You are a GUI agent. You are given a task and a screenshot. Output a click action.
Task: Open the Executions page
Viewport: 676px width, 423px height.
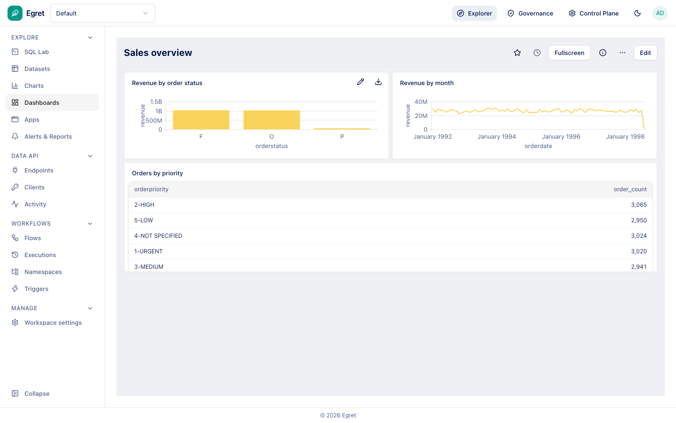52,255
